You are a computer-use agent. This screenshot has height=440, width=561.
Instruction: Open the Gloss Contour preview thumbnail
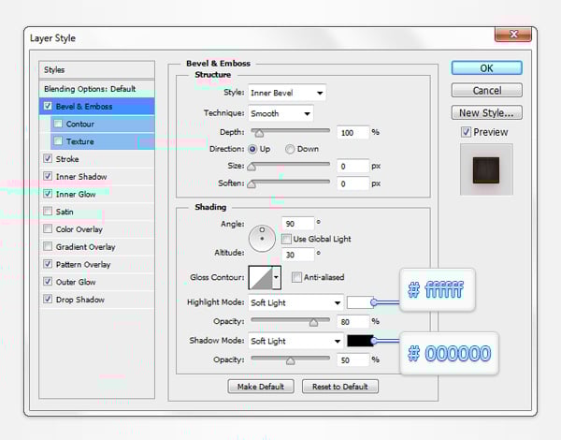pyautogui.click(x=259, y=277)
